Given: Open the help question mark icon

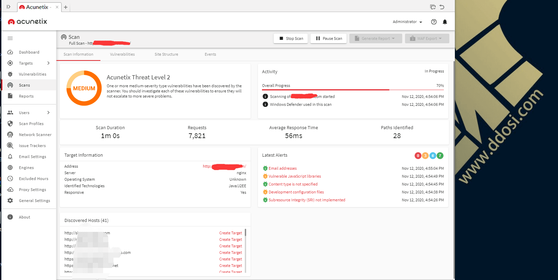Looking at the screenshot, I should click(x=434, y=22).
